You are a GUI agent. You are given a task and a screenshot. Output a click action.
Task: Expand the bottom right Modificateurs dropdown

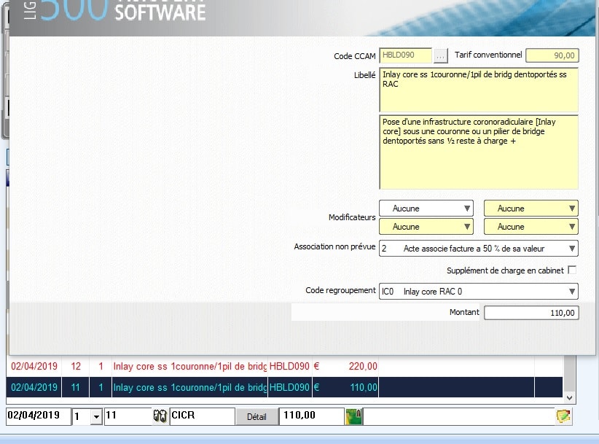tap(531, 227)
